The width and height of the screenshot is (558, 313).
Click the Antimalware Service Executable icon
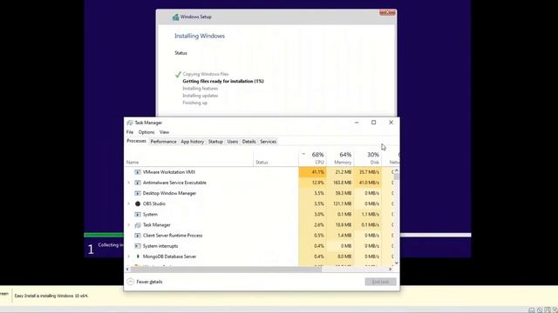point(138,183)
